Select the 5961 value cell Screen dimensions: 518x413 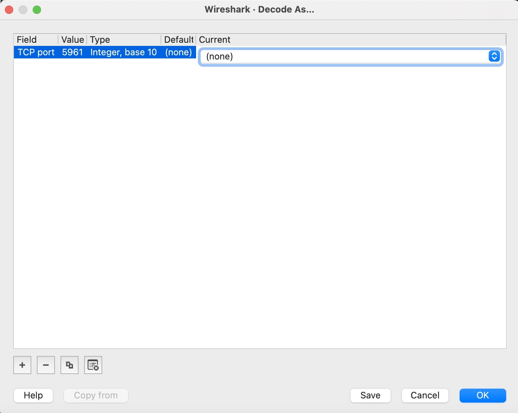[x=72, y=52]
